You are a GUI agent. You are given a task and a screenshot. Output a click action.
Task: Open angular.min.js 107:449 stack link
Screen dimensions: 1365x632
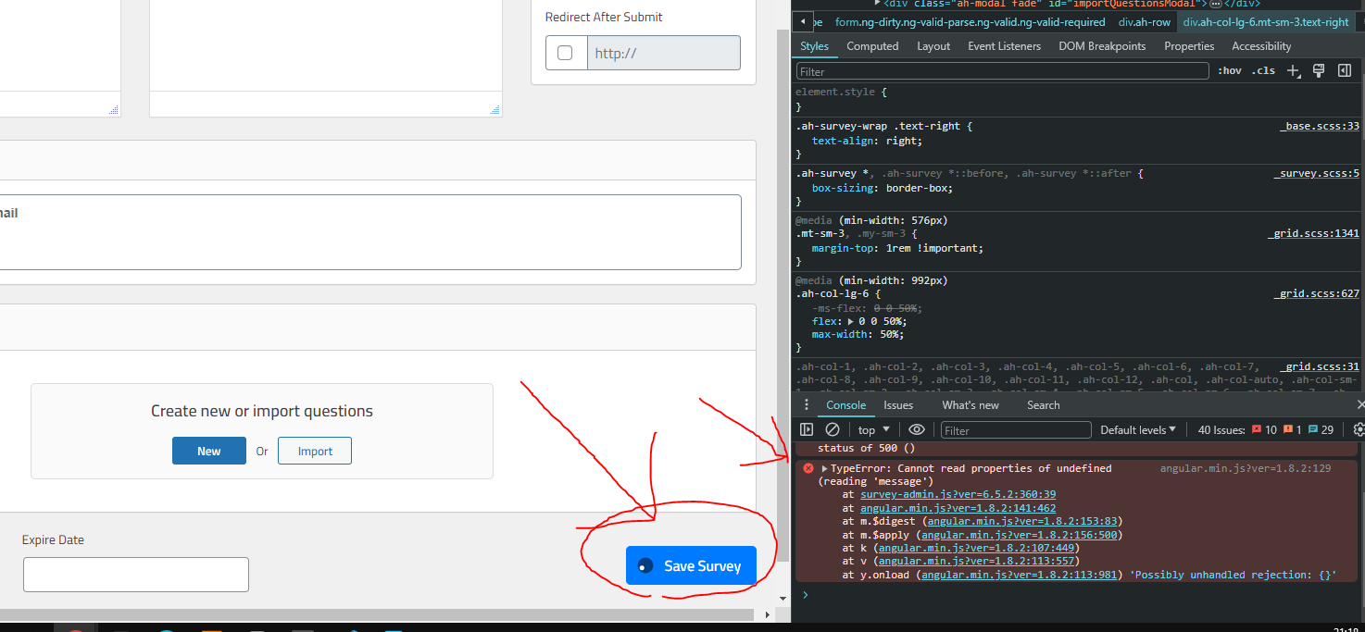(976, 548)
